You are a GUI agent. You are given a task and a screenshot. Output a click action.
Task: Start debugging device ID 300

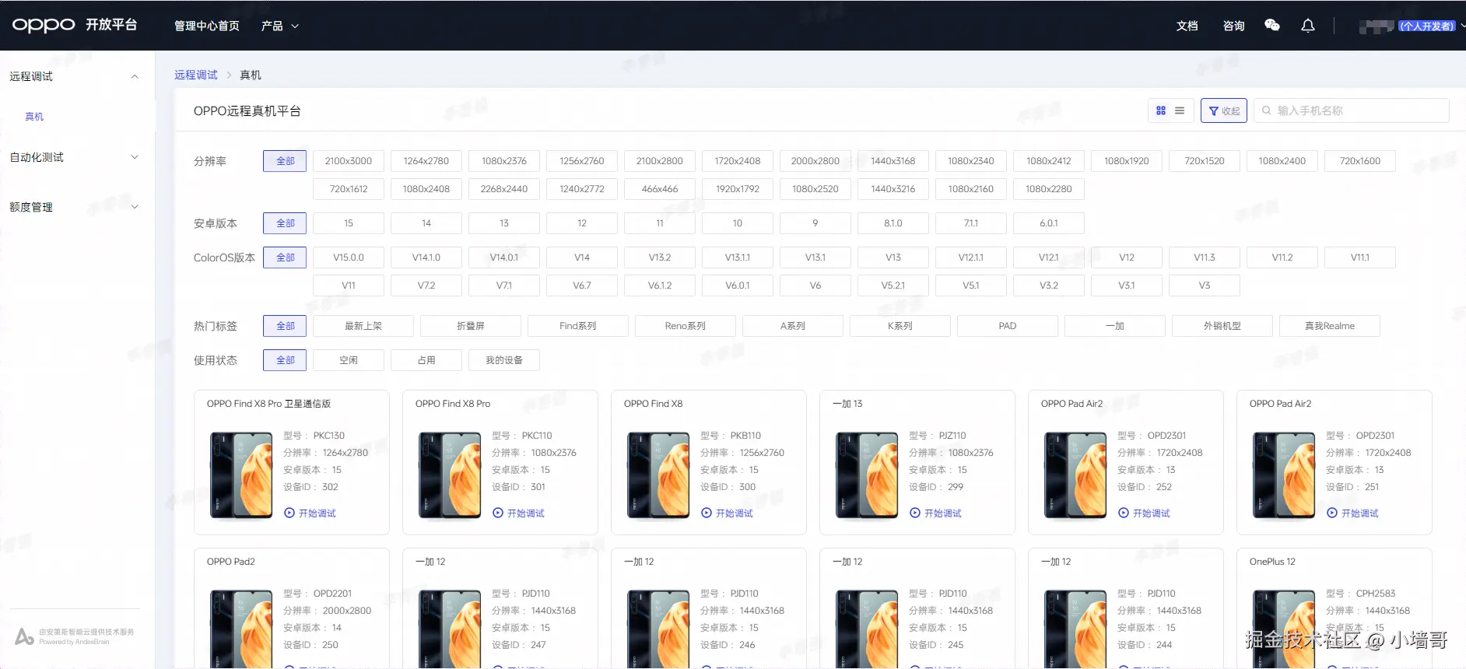[727, 513]
